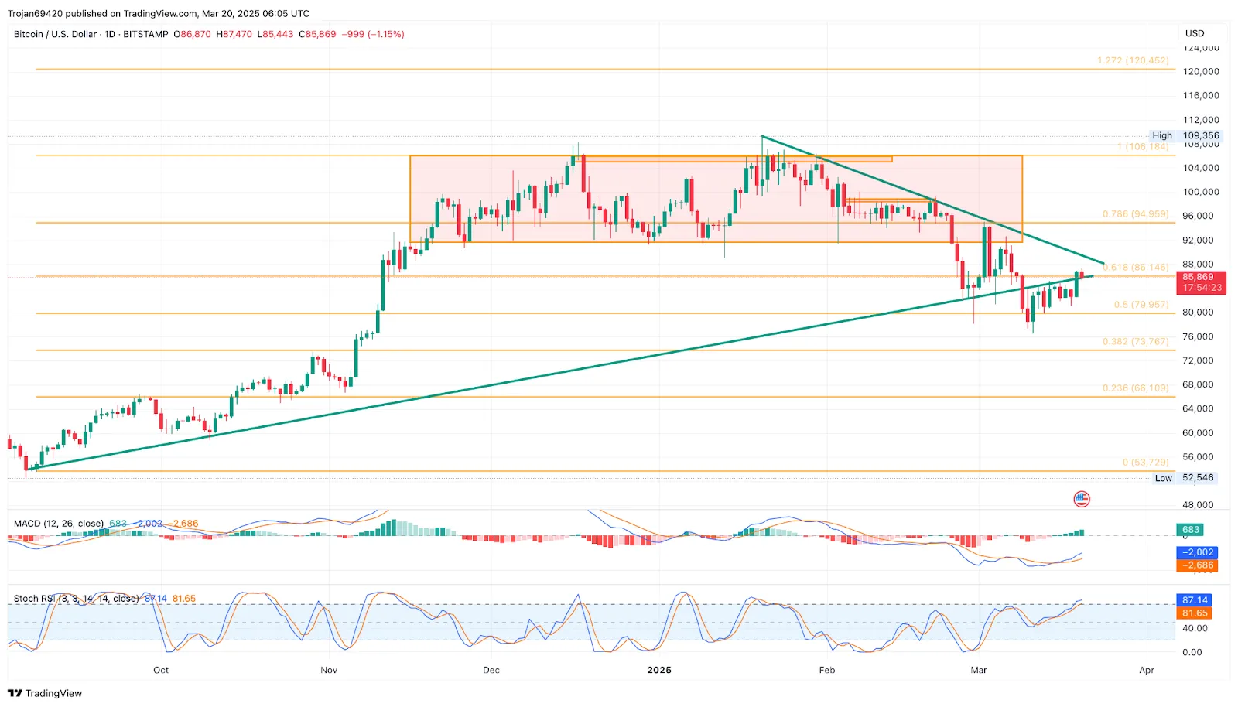Select the Stoch RSI indicator legend
Image resolution: width=1238 pixels, height=707 pixels.
pos(76,599)
